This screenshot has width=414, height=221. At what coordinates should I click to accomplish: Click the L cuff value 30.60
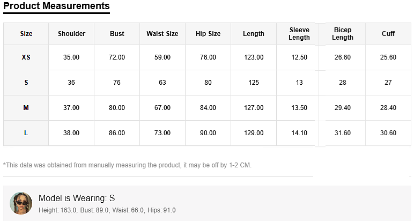388,133
